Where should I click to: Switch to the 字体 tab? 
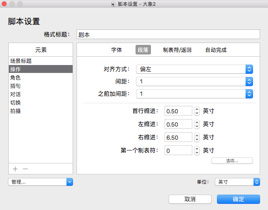[x=116, y=50]
